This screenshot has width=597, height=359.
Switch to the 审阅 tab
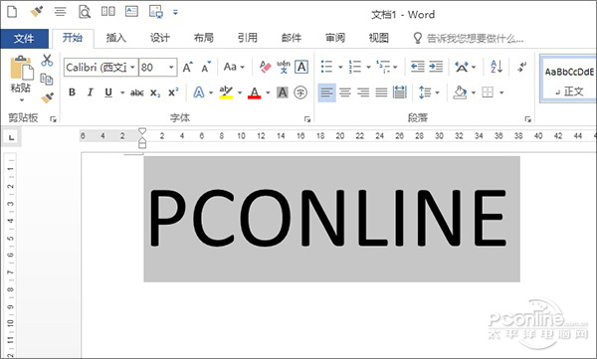point(335,38)
